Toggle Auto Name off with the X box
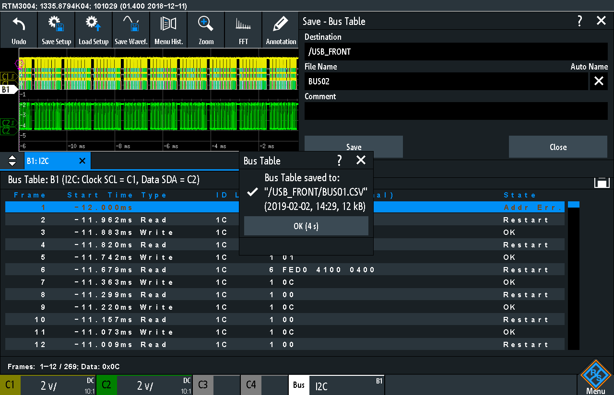Image resolution: width=614 pixels, height=395 pixels. [599, 81]
